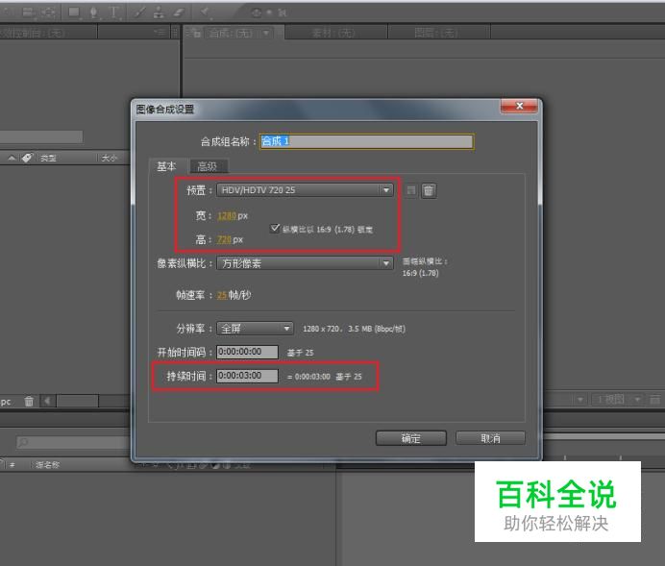Select the Rectangle shape tool
The width and height of the screenshot is (665, 566).
(x=74, y=12)
